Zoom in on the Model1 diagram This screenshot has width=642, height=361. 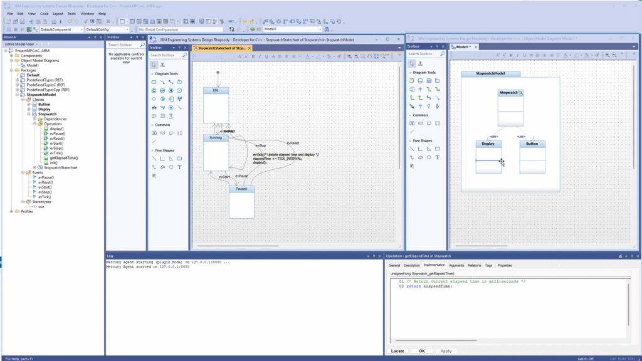point(608,55)
